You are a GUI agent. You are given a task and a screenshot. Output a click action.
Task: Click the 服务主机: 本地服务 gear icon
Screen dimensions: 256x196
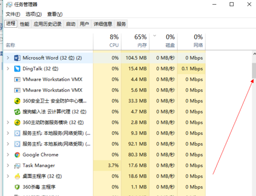click(x=17, y=133)
